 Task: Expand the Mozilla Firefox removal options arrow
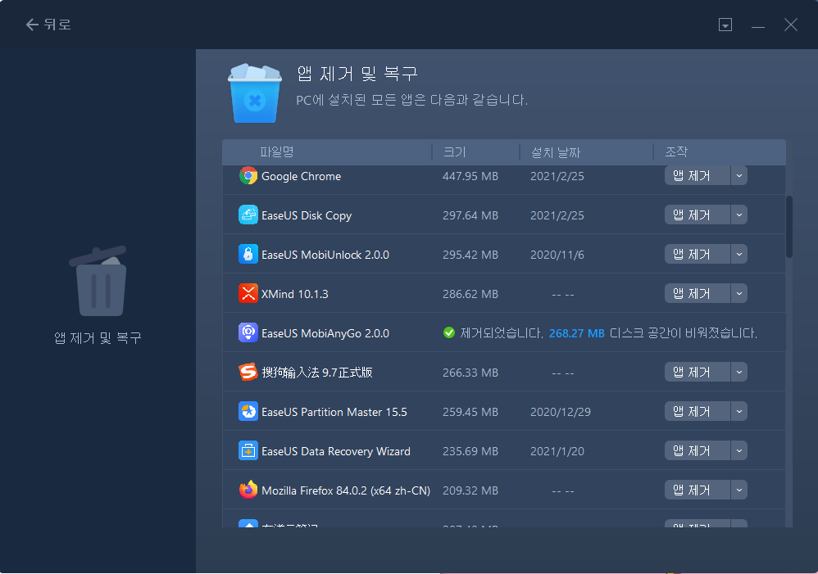point(739,490)
